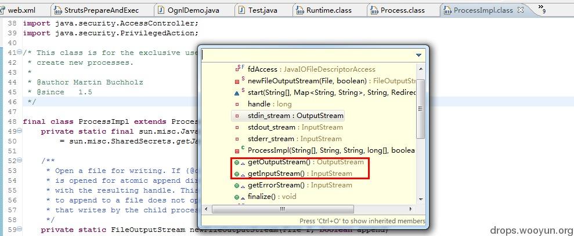
Task: Click the outline filter text field
Action: click(308, 55)
